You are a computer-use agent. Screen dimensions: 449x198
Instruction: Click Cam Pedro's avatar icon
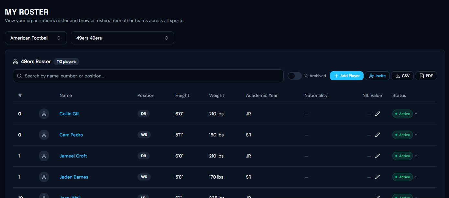click(44, 135)
